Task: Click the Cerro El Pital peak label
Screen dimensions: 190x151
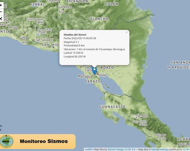Action: 45,31
